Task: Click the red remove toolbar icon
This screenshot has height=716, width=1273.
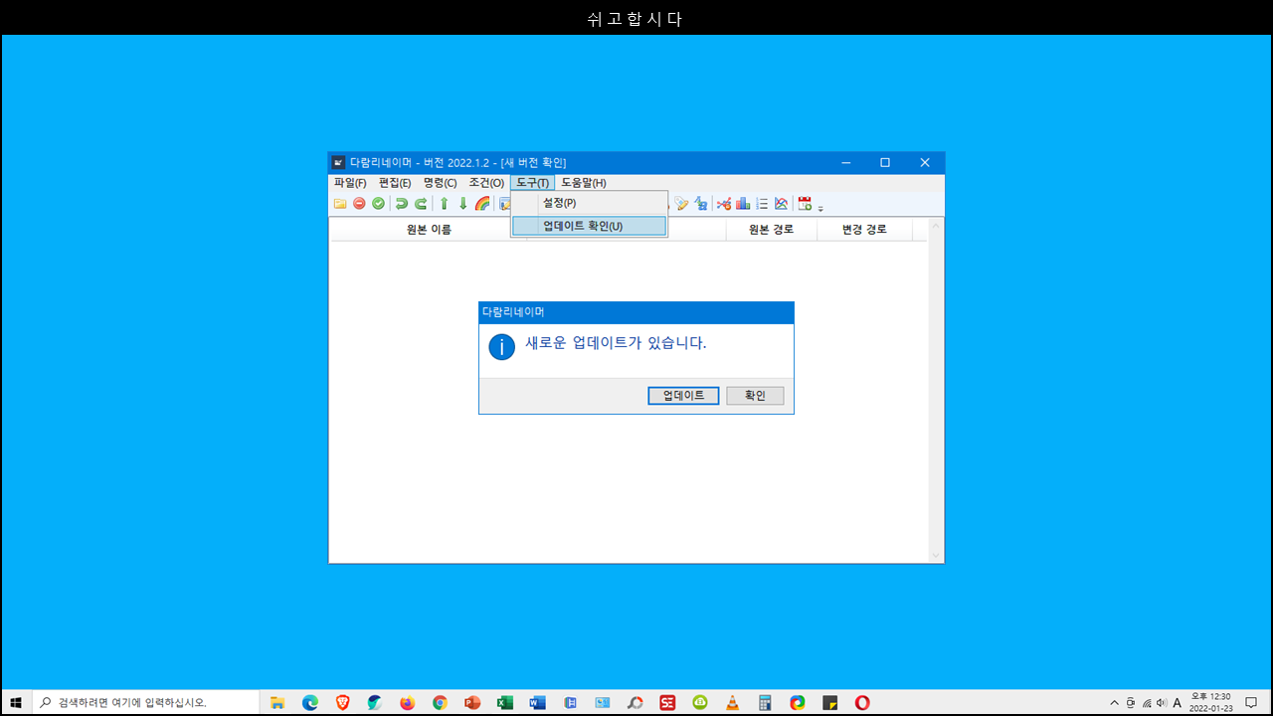Action: point(359,204)
